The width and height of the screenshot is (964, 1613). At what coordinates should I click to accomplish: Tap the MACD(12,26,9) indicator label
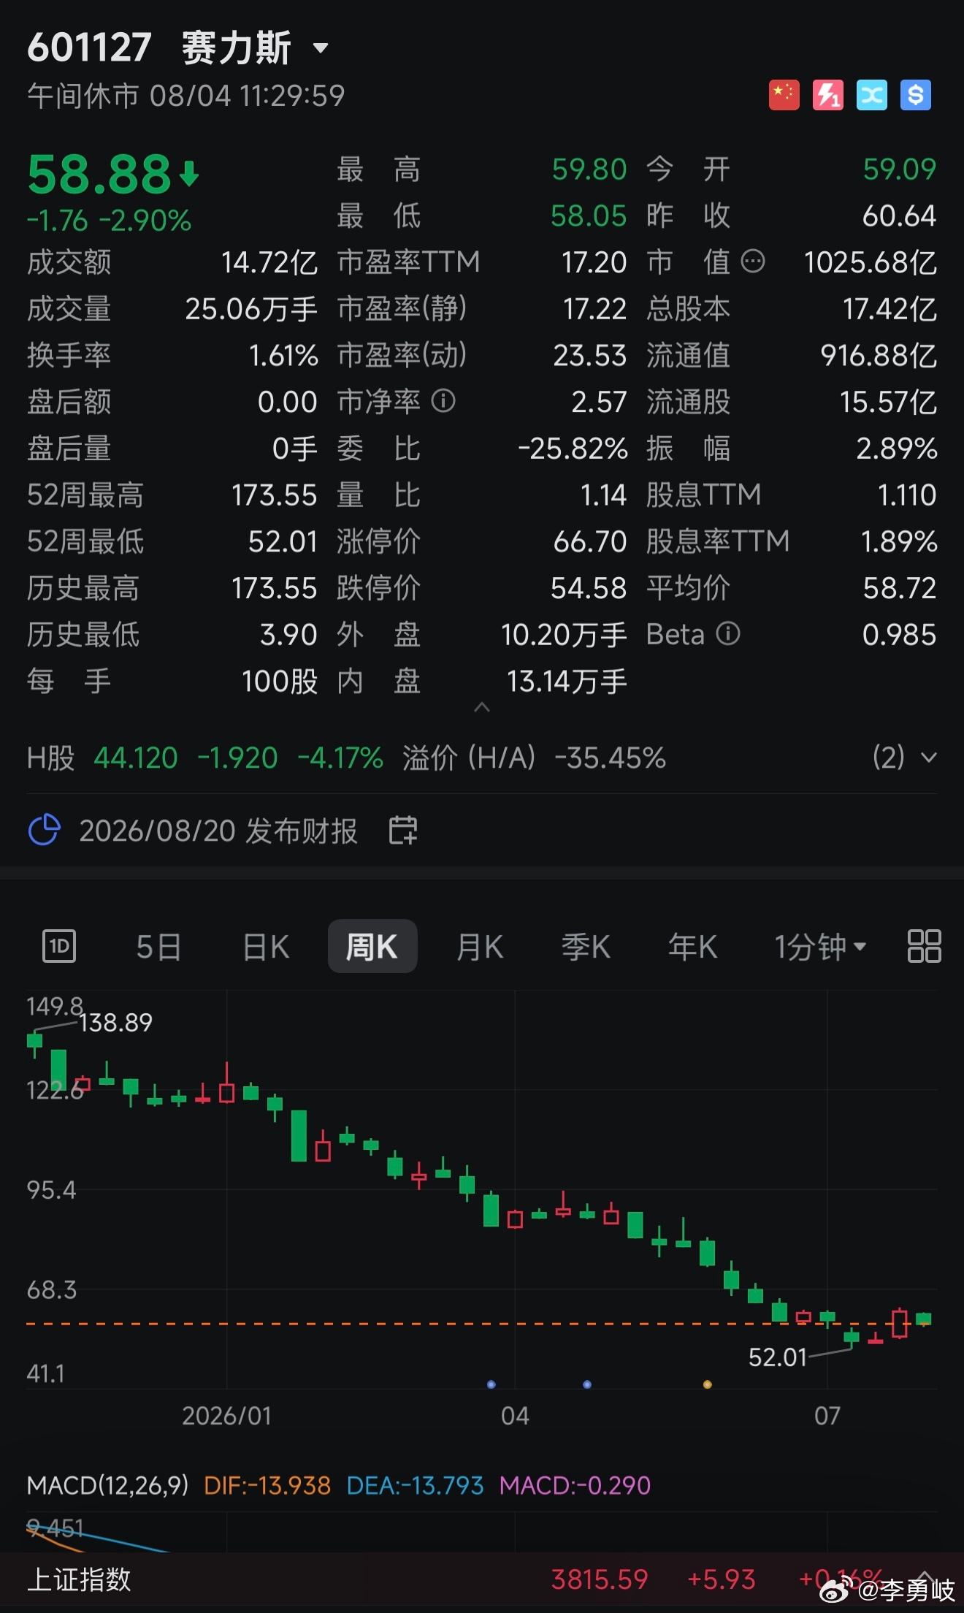(108, 1485)
